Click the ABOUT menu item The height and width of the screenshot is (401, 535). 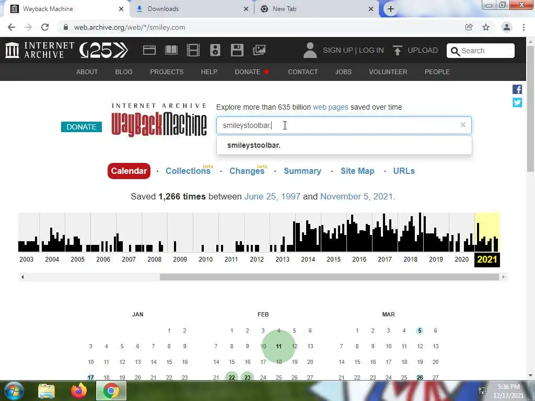[x=87, y=72]
